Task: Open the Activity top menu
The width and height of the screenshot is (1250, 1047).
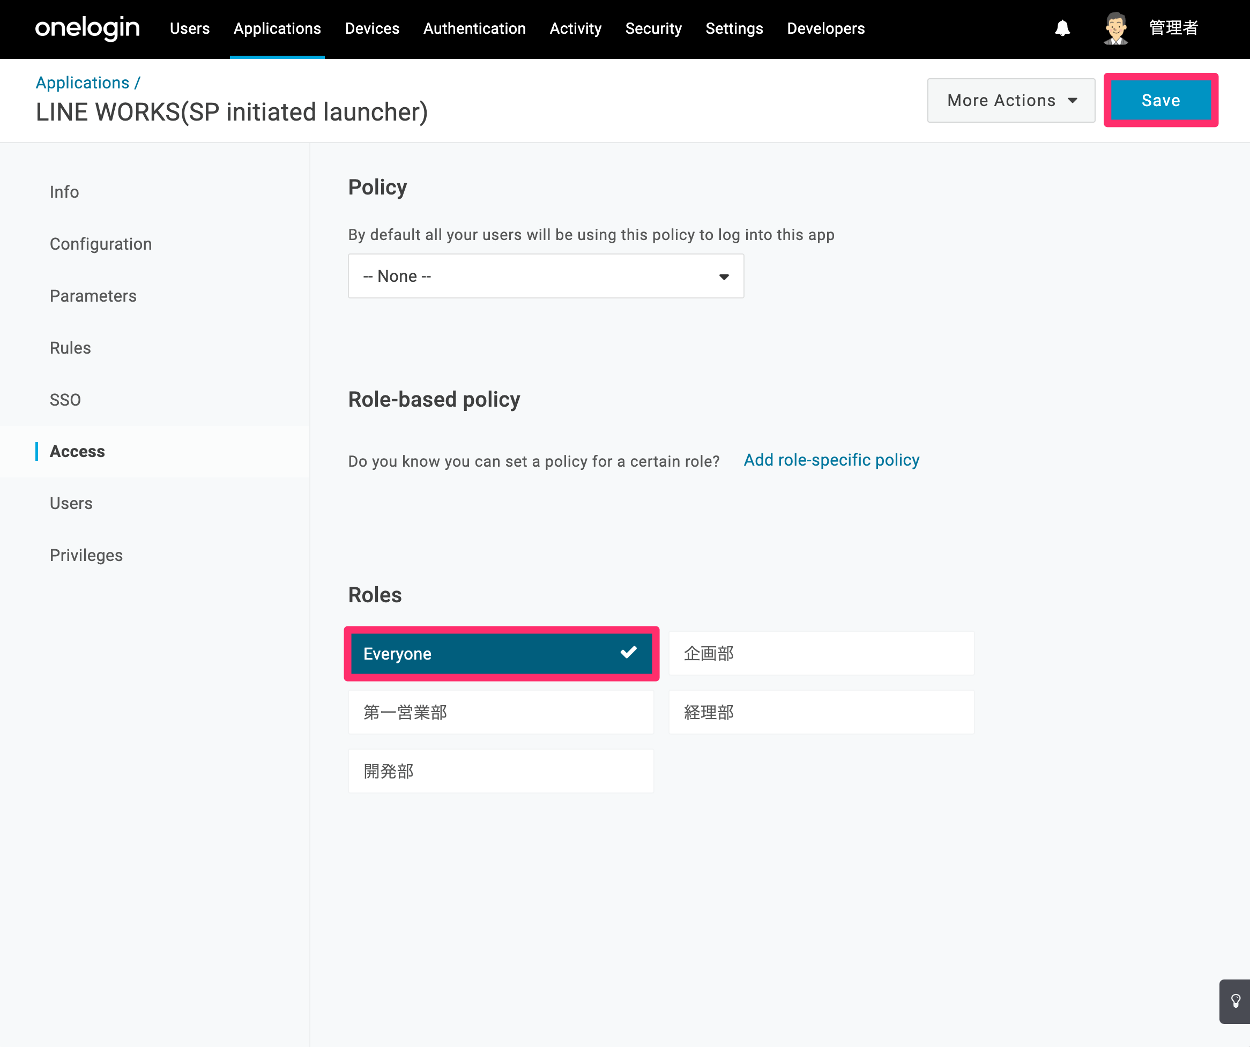Action: [576, 28]
